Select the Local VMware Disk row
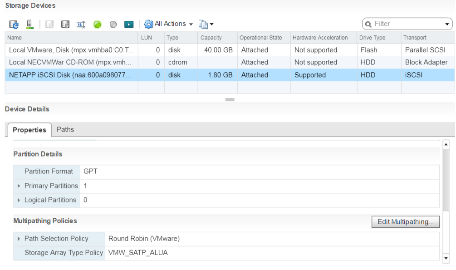Screen dimensions: 456x270 (x=71, y=50)
